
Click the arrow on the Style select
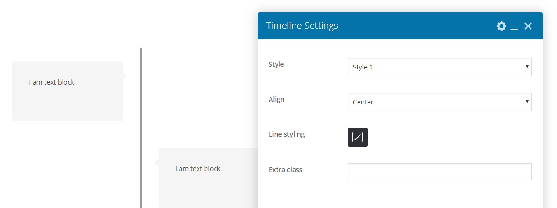pyautogui.click(x=527, y=67)
